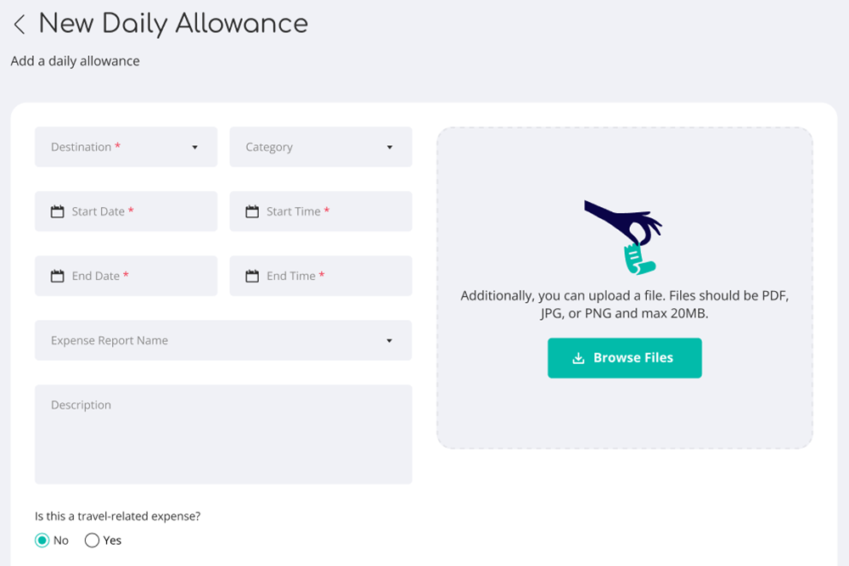Click the Browse Files button
Viewport: 849px width, 566px height.
(x=624, y=357)
